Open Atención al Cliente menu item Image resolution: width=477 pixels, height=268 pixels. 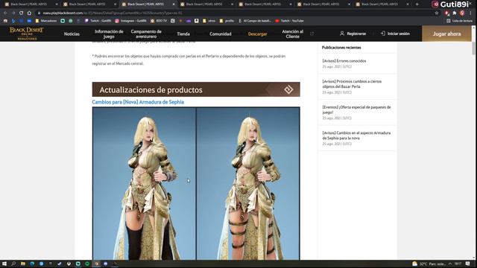pos(292,33)
